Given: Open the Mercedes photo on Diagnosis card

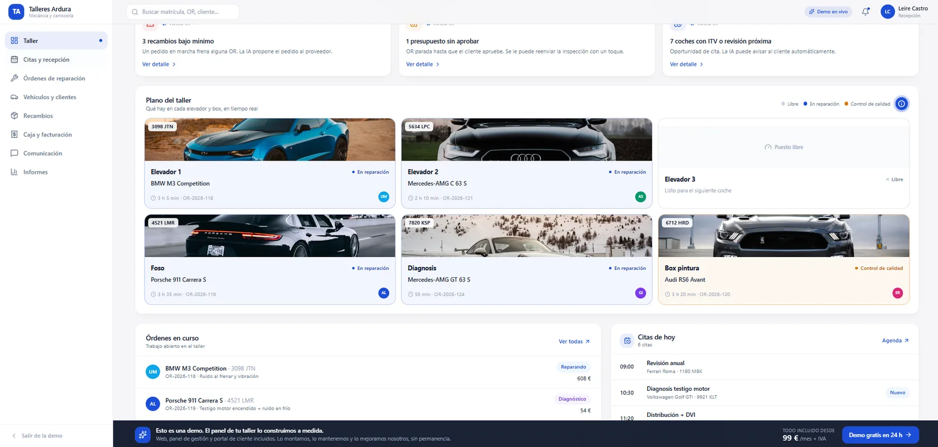Looking at the screenshot, I should pyautogui.click(x=527, y=236).
